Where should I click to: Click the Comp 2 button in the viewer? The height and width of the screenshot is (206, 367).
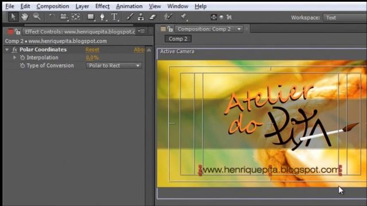[178, 39]
